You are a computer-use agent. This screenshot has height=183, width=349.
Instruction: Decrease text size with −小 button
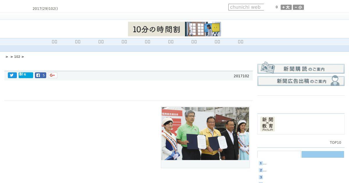(298, 7)
